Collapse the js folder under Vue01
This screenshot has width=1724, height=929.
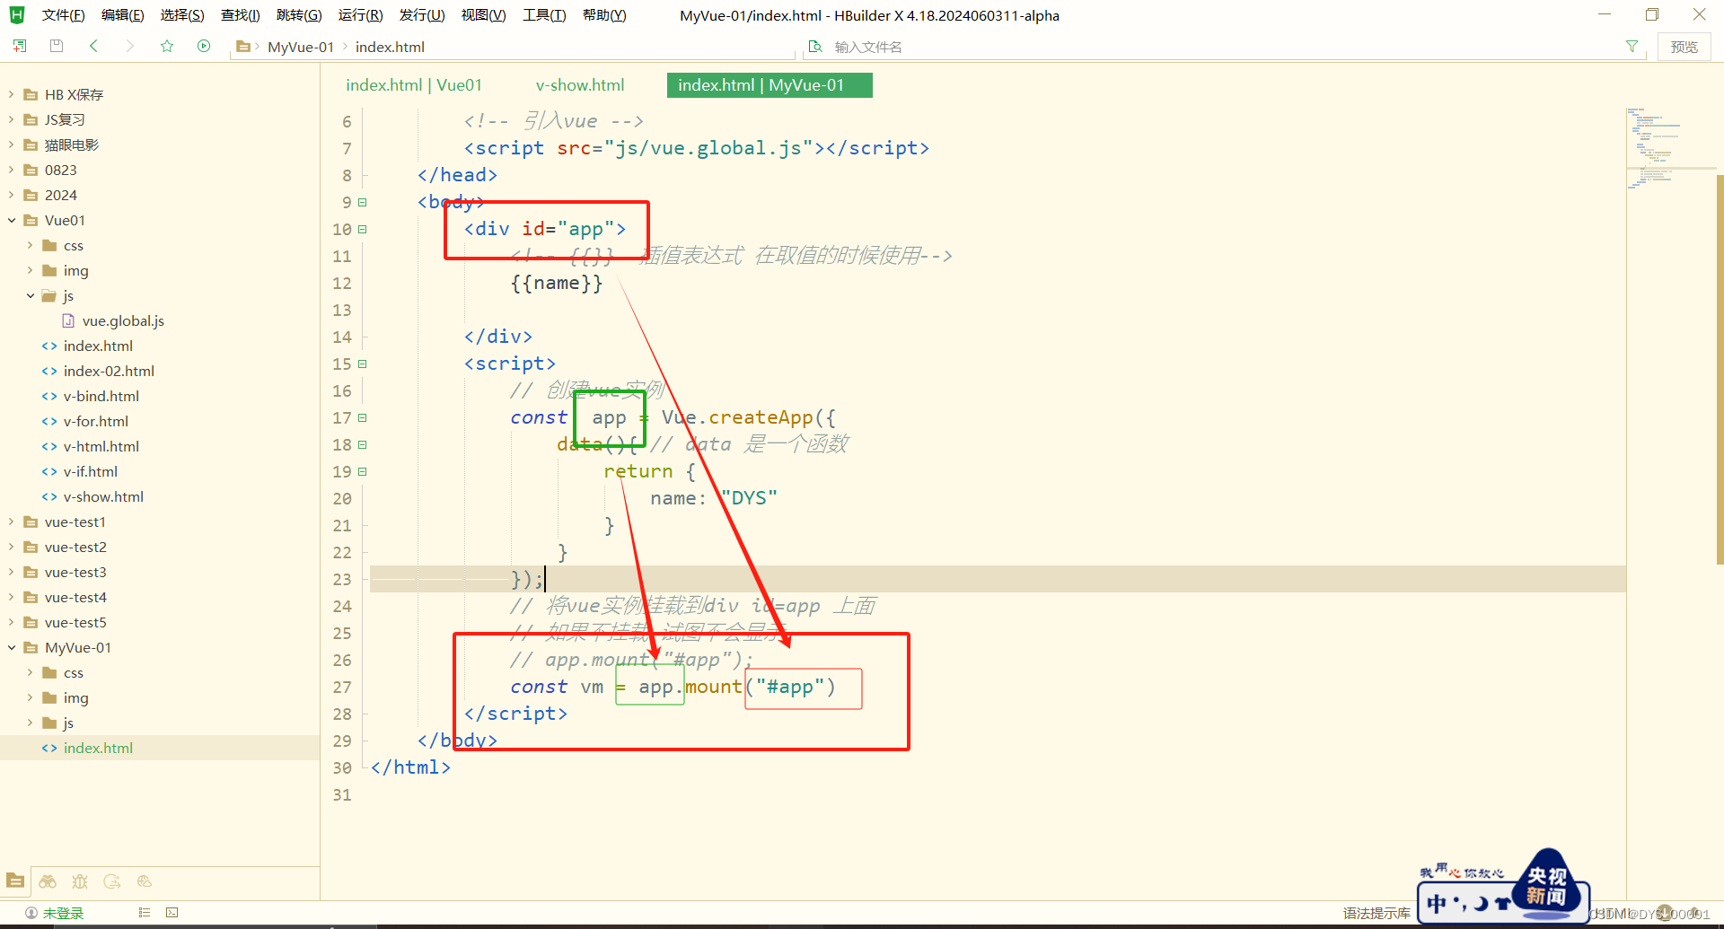click(31, 295)
